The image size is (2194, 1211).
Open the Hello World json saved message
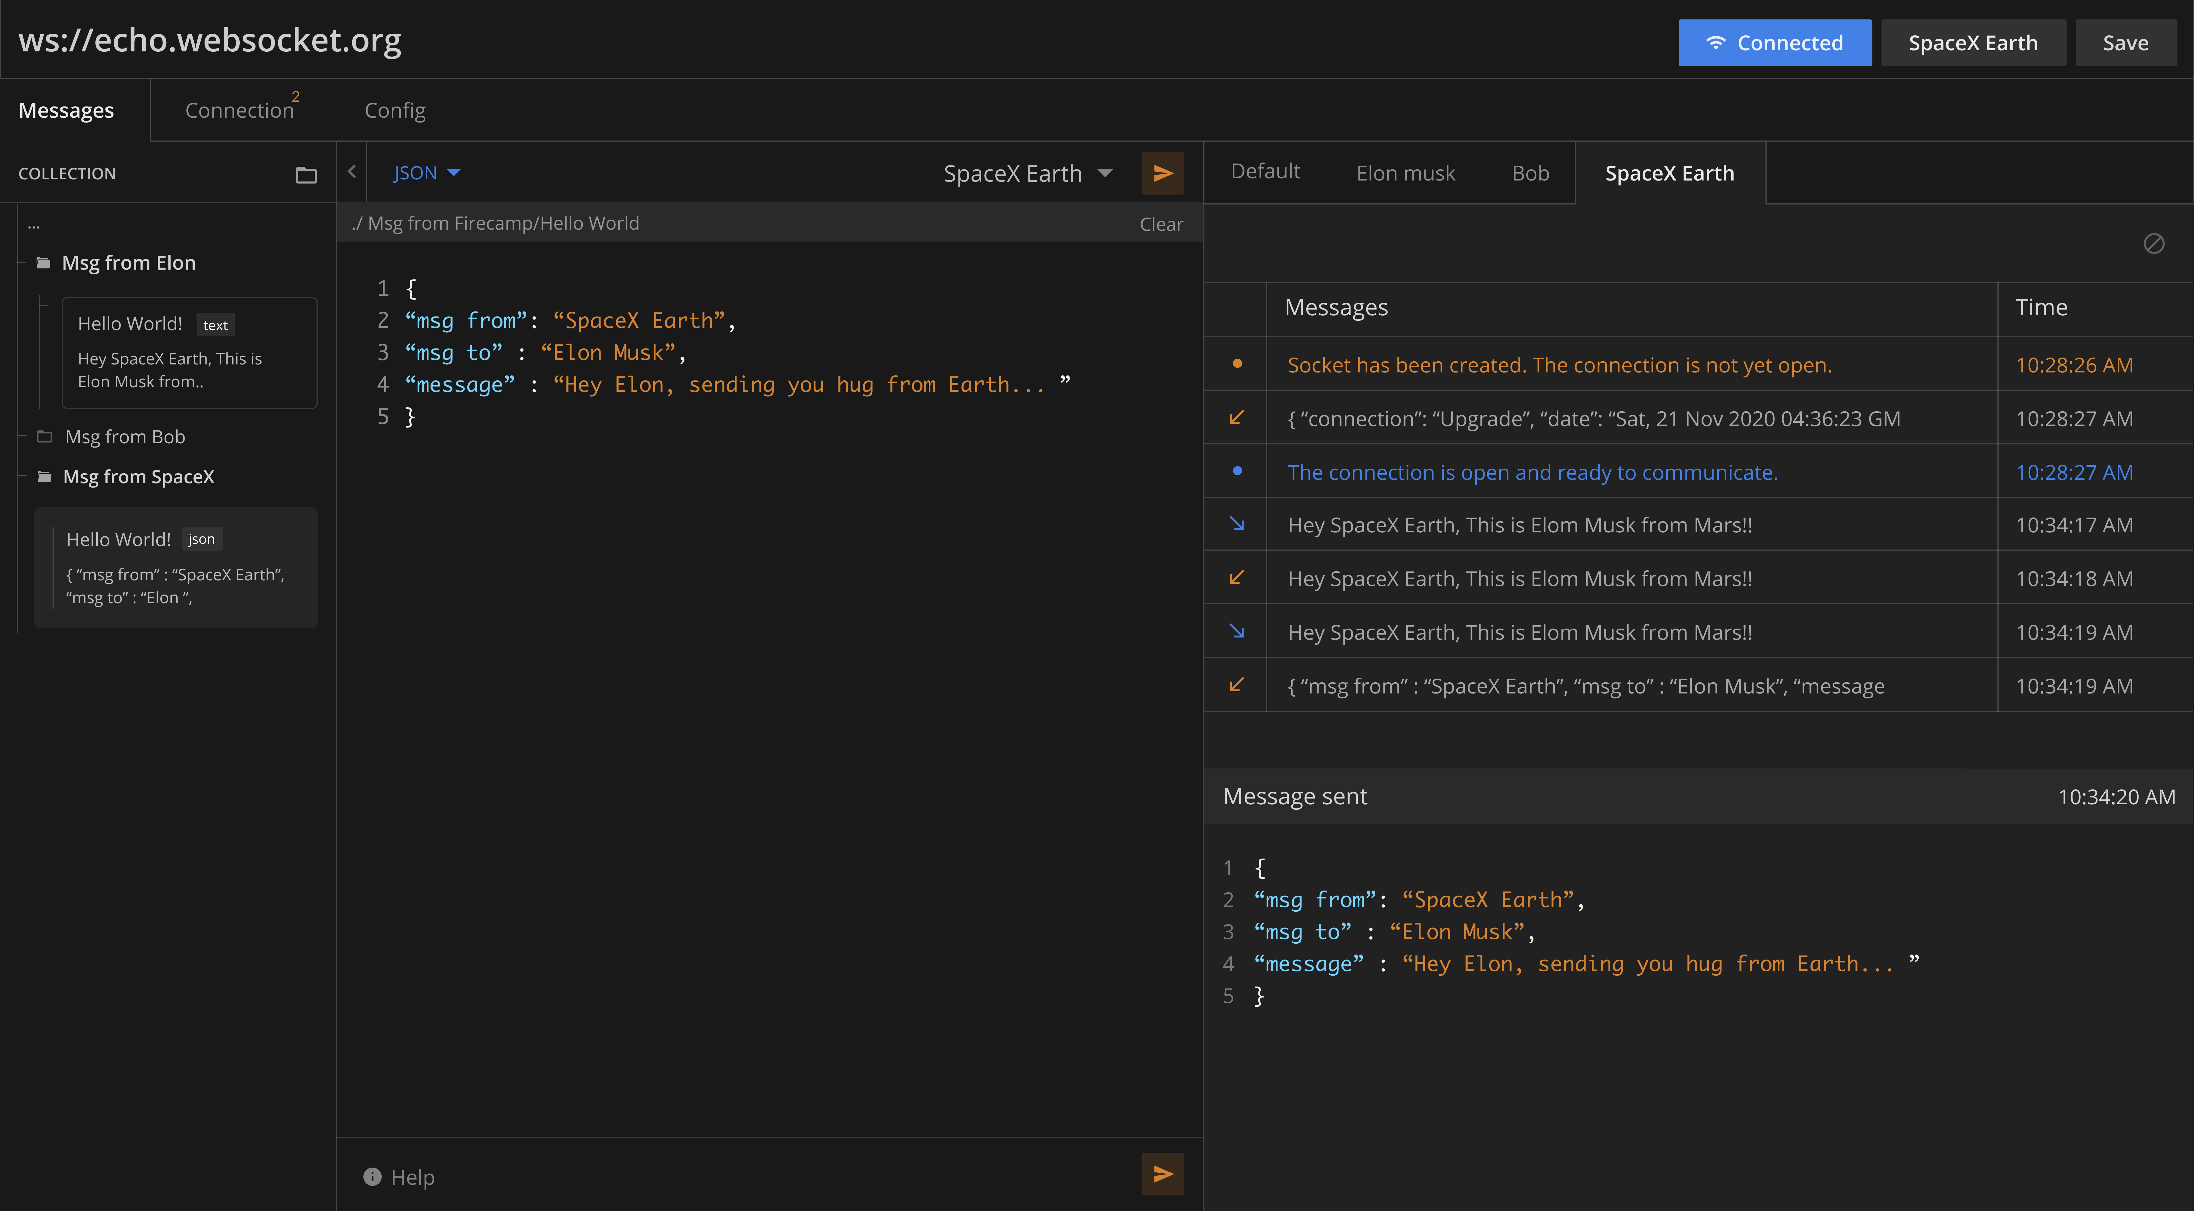click(x=175, y=566)
